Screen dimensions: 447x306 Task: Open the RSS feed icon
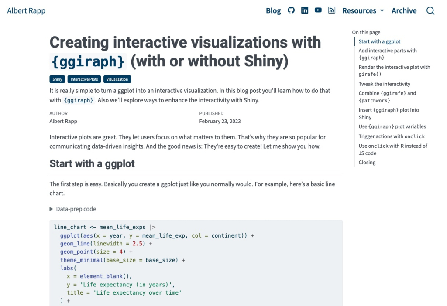pyautogui.click(x=332, y=10)
